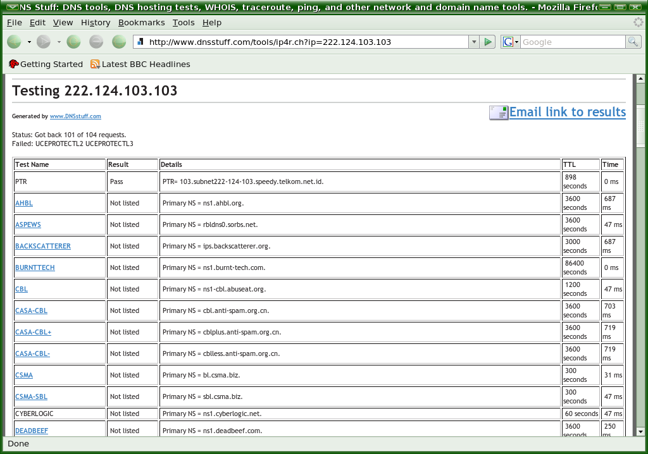The width and height of the screenshot is (648, 454).
Task: Open the Edit menu
Action: click(x=37, y=22)
